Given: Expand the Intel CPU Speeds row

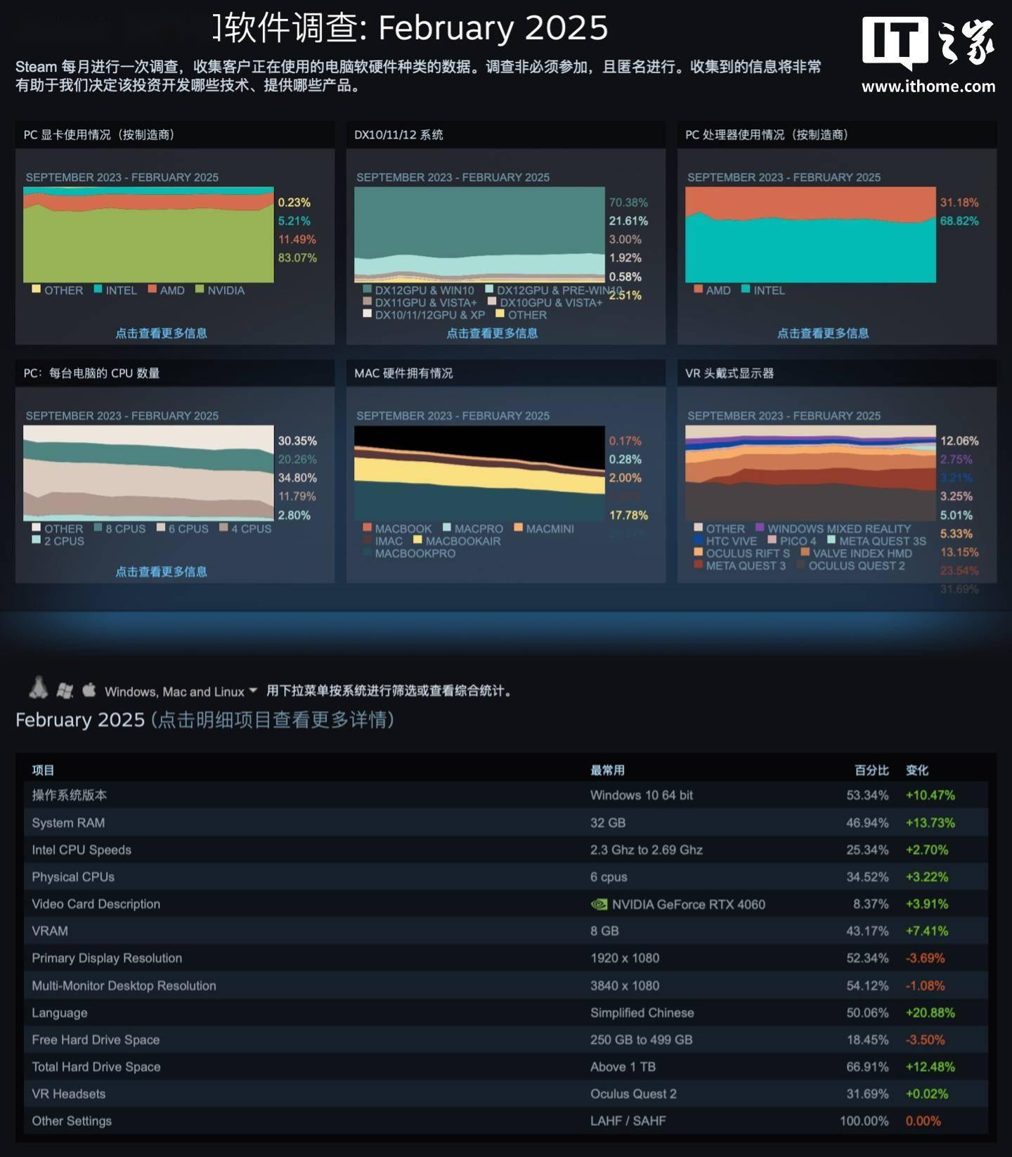Looking at the screenshot, I should (x=506, y=849).
